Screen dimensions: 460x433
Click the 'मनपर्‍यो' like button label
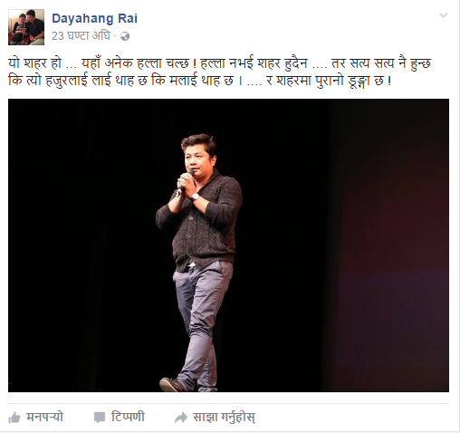click(x=44, y=417)
